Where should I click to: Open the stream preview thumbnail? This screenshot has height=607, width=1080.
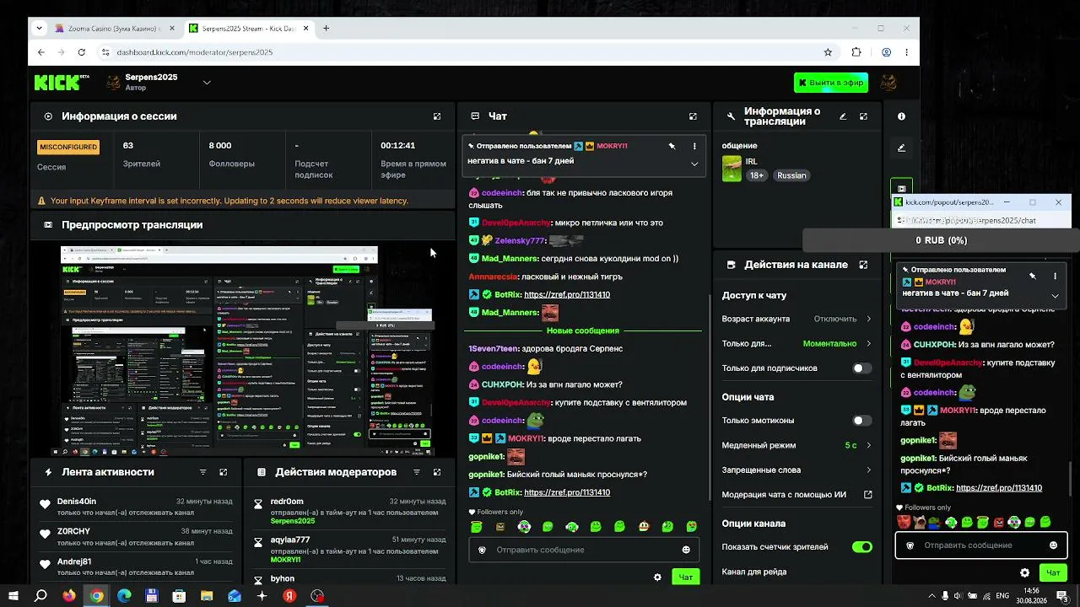[244, 350]
